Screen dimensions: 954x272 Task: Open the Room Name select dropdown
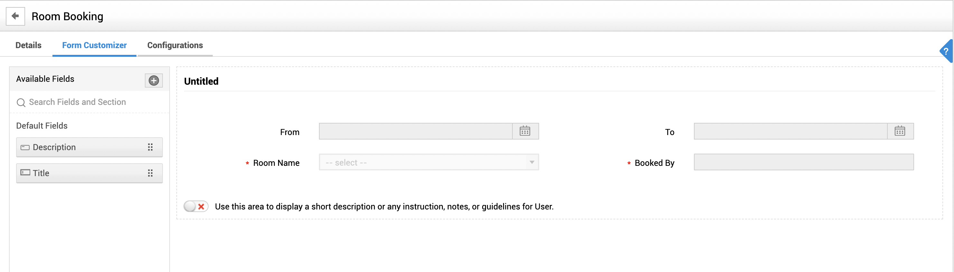pos(424,162)
